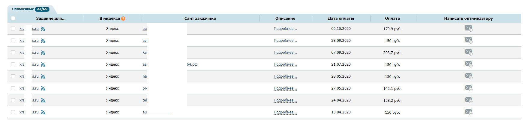Click the envelope icon in the 142.1 руб. row
The image size is (531, 120).
468,88
